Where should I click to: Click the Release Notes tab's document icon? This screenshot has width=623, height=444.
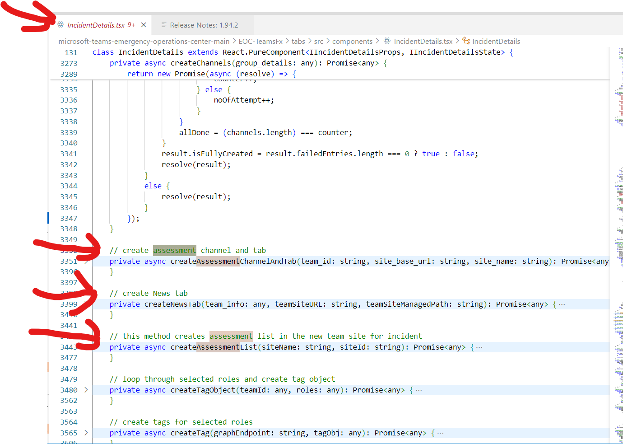tap(164, 25)
